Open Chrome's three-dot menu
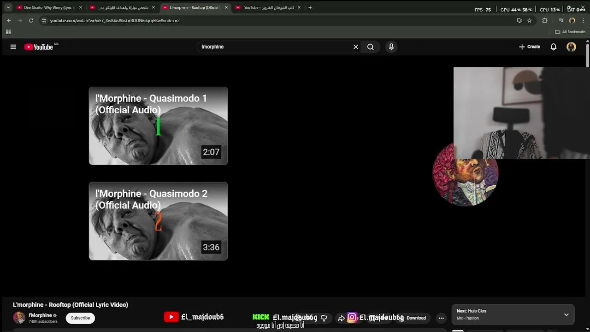This screenshot has width=590, height=332. click(583, 20)
